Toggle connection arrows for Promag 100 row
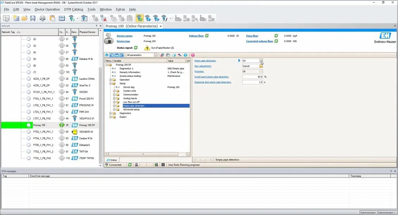 tap(62, 125)
